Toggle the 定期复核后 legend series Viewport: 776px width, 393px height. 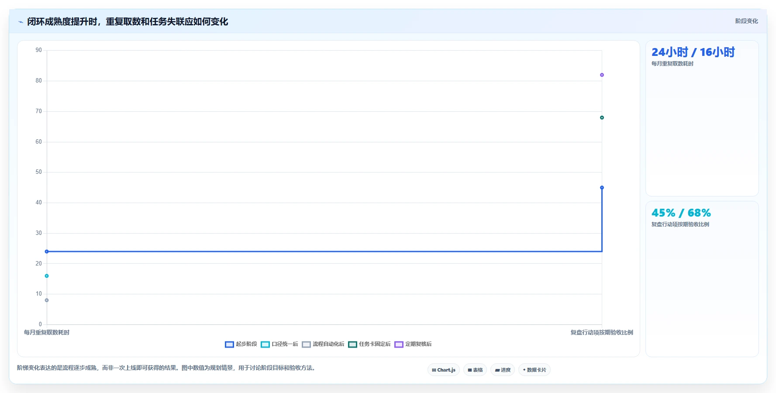(x=413, y=344)
